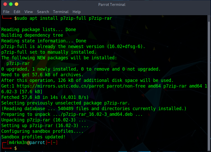Open the Edit menu
The width and height of the screenshot is (211, 152).
[x=17, y=12]
